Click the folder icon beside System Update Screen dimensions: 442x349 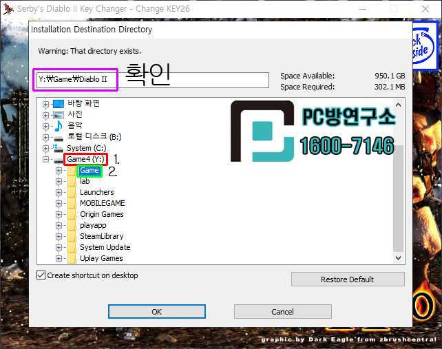click(72, 247)
